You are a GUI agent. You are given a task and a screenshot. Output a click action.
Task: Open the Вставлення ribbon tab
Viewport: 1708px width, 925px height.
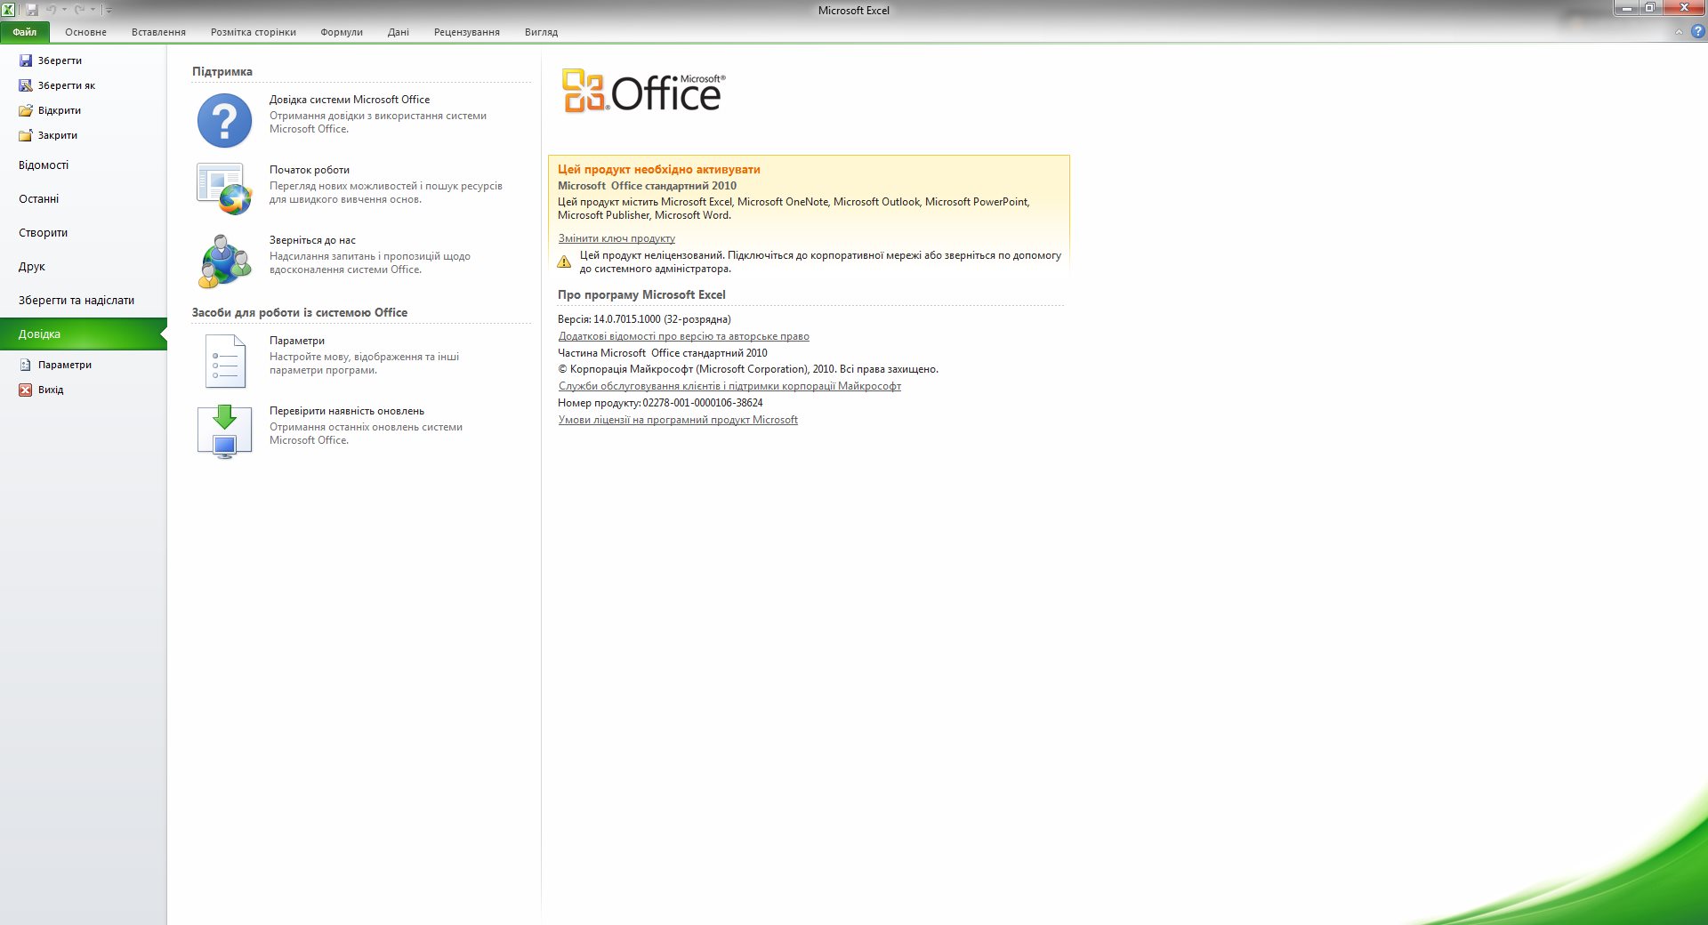click(158, 32)
